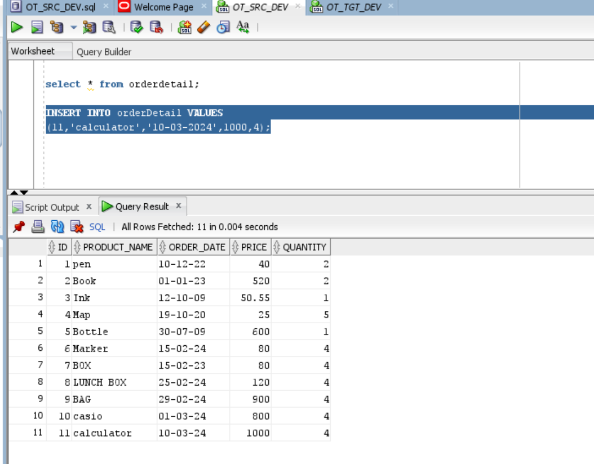Close the Script Output panel tab
The width and height of the screenshot is (594, 464).
pos(88,207)
